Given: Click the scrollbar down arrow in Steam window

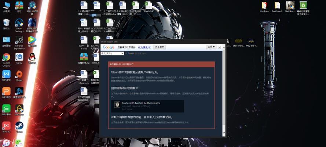Looking at the screenshot, I should point(224,132).
